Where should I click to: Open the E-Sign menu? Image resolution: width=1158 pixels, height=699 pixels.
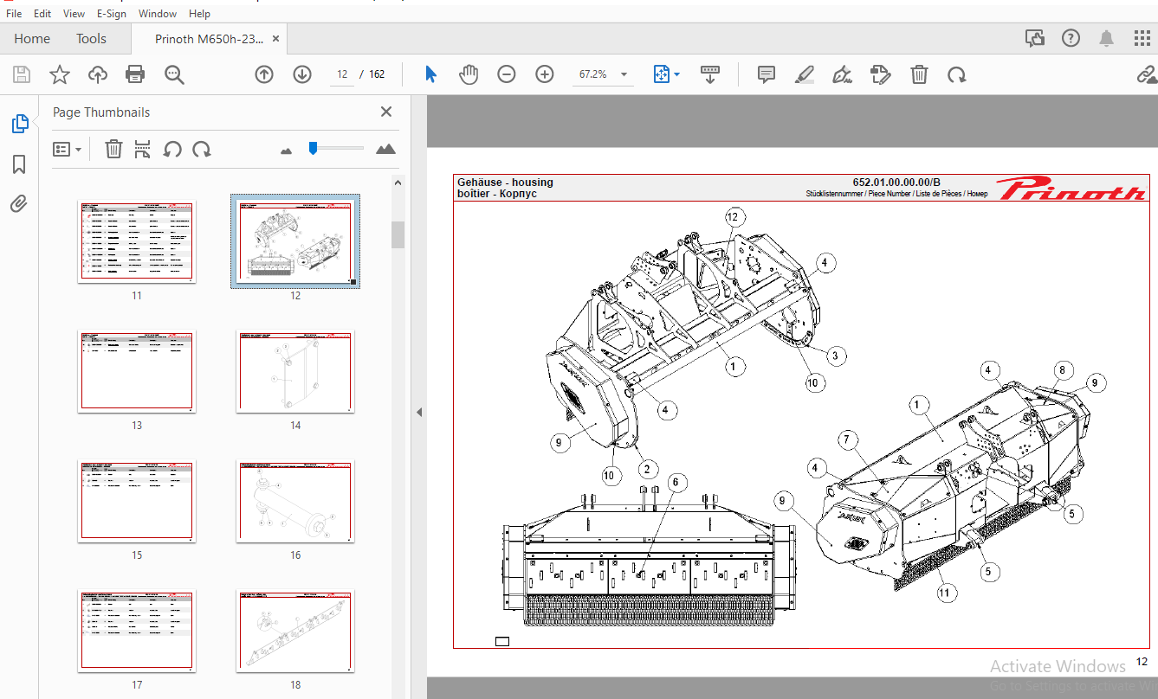[x=111, y=14]
